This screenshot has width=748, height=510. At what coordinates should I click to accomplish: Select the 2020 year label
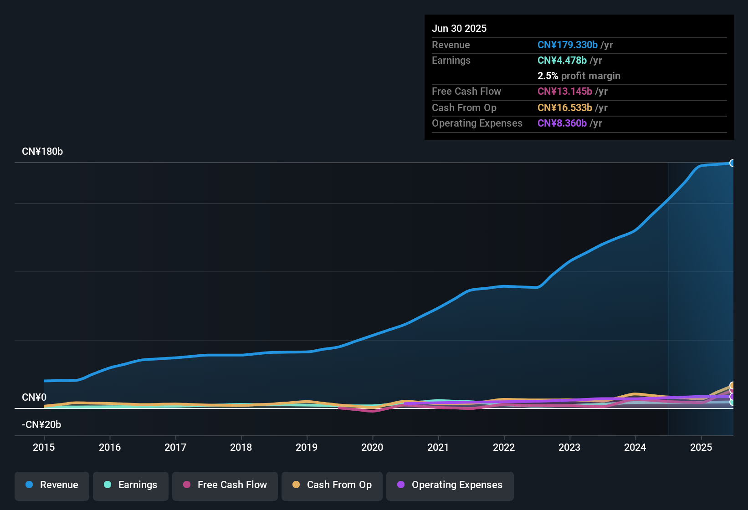(372, 448)
